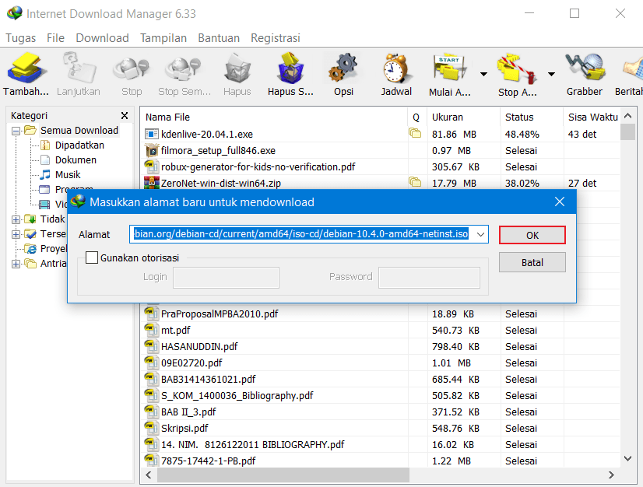Click the vertical scrollbar down arrow

[x=628, y=459]
